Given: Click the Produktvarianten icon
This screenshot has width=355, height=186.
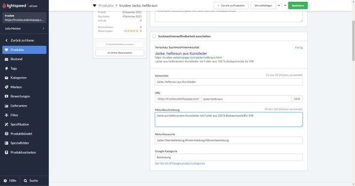Looking at the screenshot, I should 6,153.
